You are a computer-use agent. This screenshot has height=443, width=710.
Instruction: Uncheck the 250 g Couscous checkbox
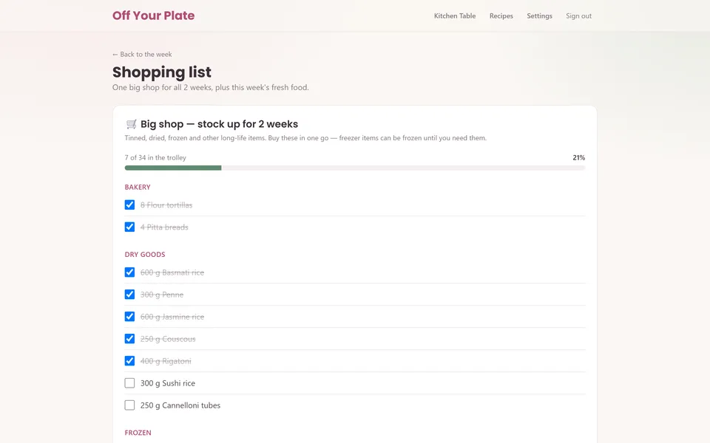129,339
